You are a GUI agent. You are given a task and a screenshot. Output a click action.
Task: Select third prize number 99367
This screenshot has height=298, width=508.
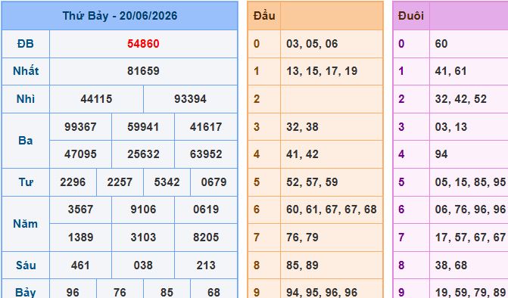tap(80, 127)
